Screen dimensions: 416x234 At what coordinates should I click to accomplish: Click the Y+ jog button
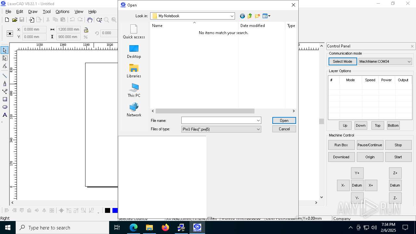tap(357, 173)
